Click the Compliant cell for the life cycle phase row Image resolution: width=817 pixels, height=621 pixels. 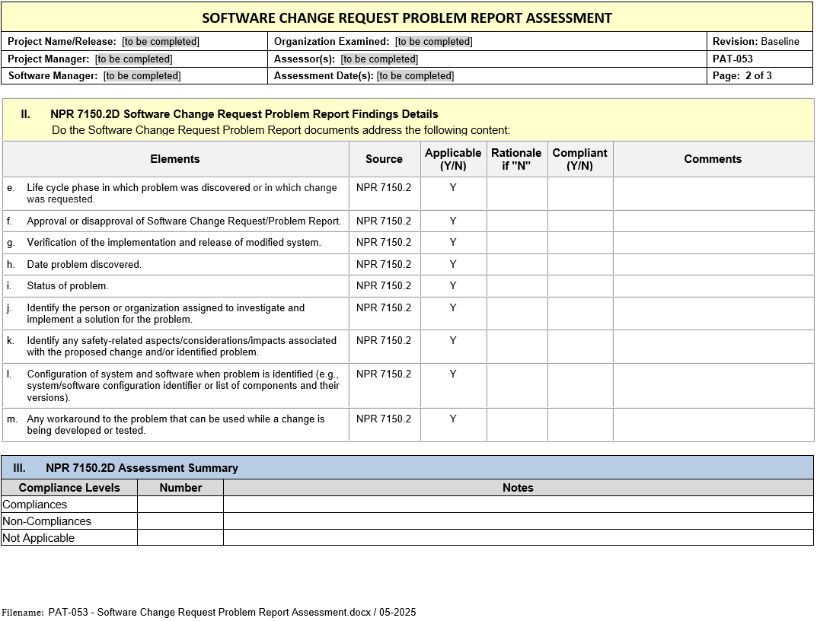pyautogui.click(x=579, y=193)
